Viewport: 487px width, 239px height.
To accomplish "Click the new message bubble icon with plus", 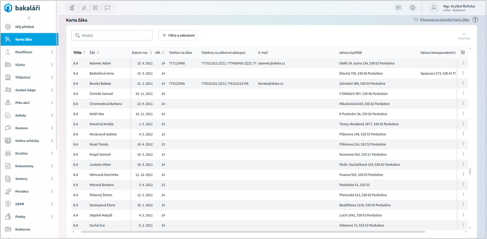I will [x=107, y=8].
